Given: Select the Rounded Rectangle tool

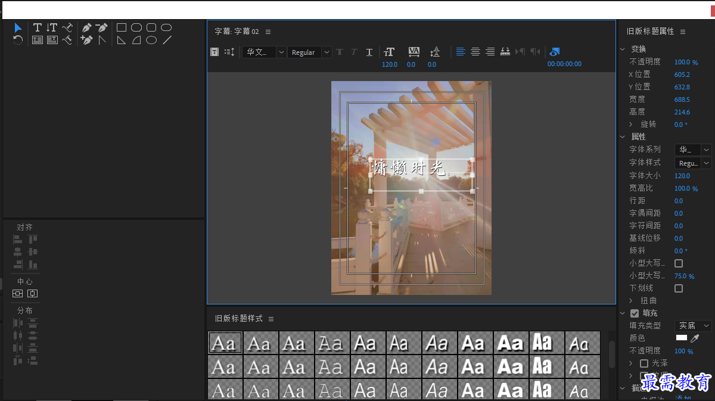Looking at the screenshot, I should [x=166, y=27].
